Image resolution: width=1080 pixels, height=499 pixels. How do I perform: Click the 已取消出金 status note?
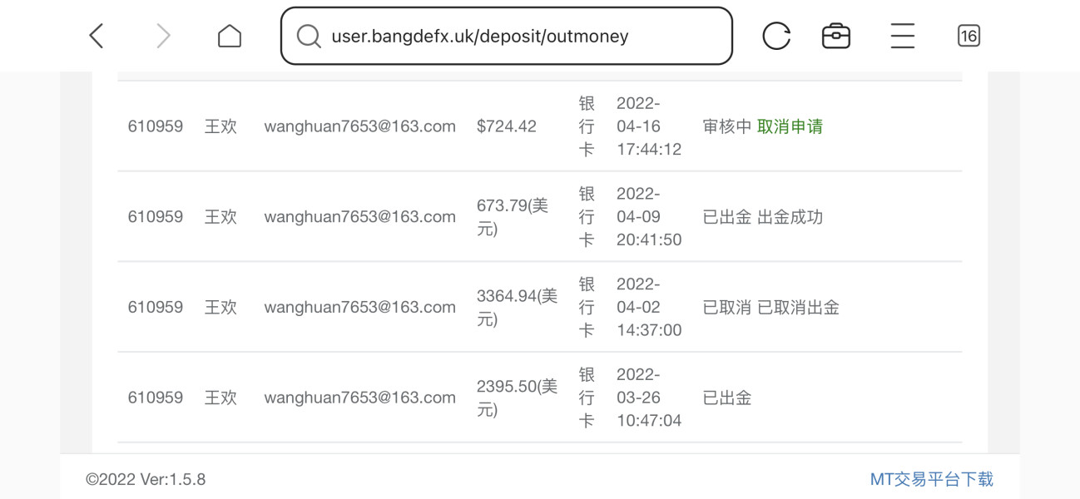798,307
